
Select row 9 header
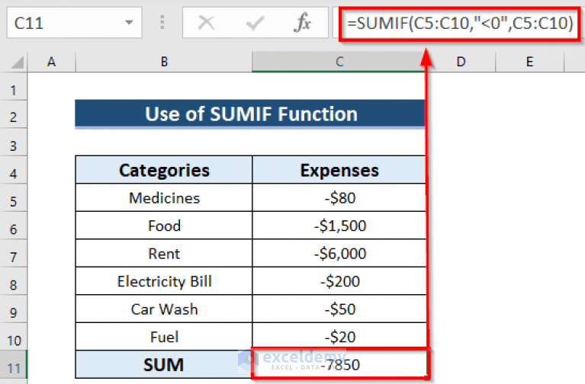click(x=14, y=309)
